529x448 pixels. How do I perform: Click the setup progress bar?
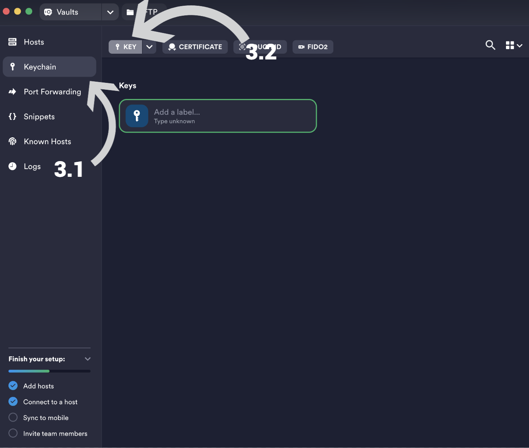click(x=49, y=371)
